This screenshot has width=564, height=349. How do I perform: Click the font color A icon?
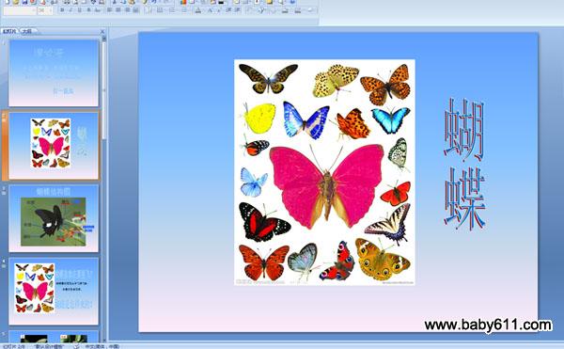pyautogui.click(x=197, y=10)
